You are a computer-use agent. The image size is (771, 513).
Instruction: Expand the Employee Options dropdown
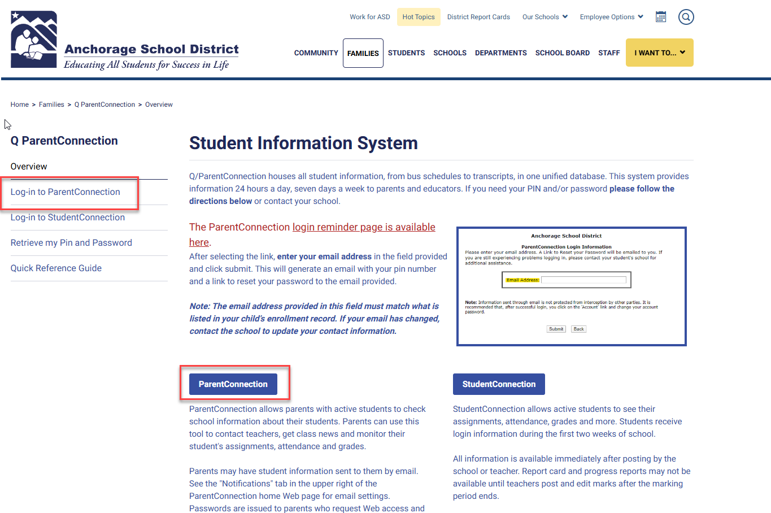click(x=612, y=17)
